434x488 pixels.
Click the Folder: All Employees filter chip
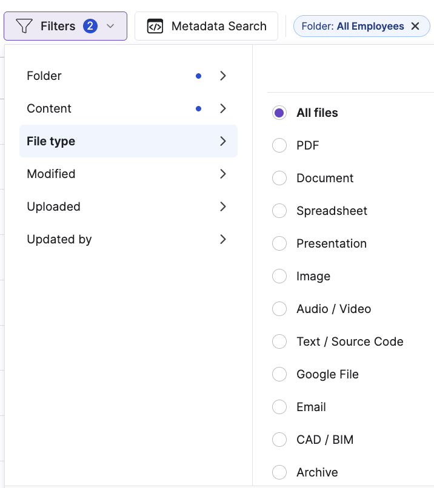tap(353, 26)
